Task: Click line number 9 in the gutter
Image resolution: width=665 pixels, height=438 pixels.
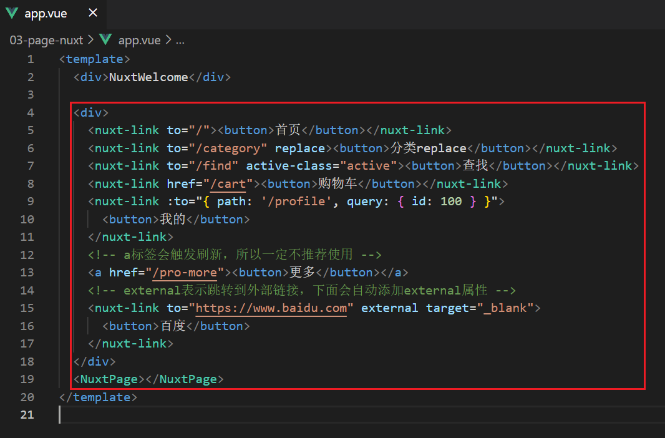Action: click(31, 201)
